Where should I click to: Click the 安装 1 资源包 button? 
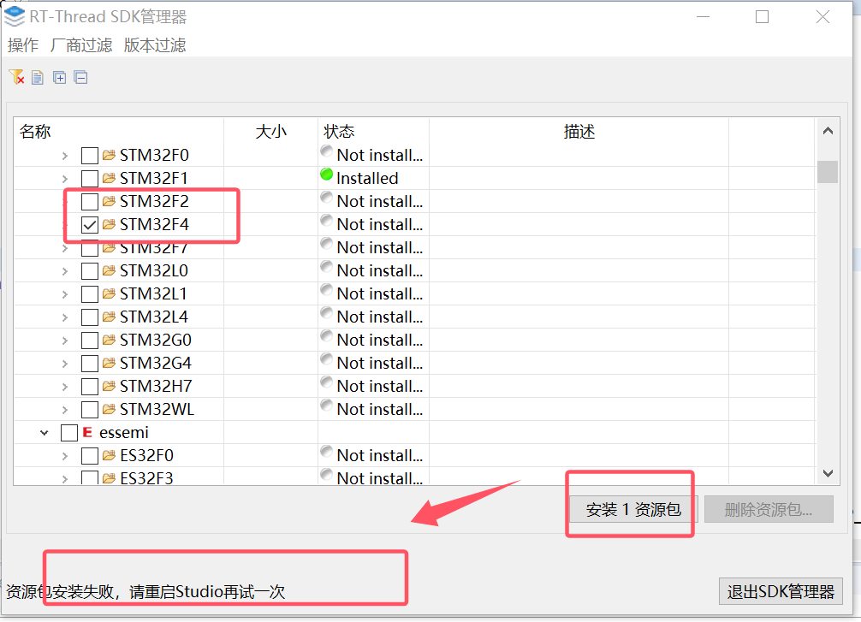point(633,509)
